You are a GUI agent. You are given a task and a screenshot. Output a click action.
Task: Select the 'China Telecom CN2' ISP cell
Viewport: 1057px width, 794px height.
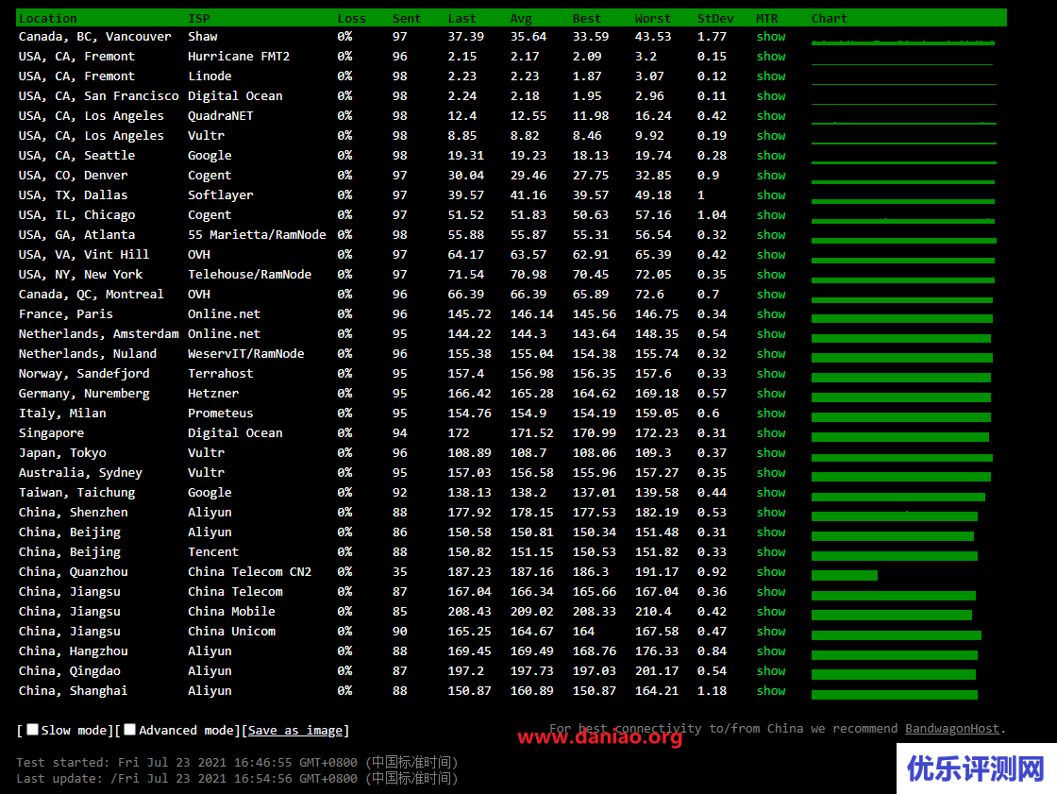pos(249,571)
